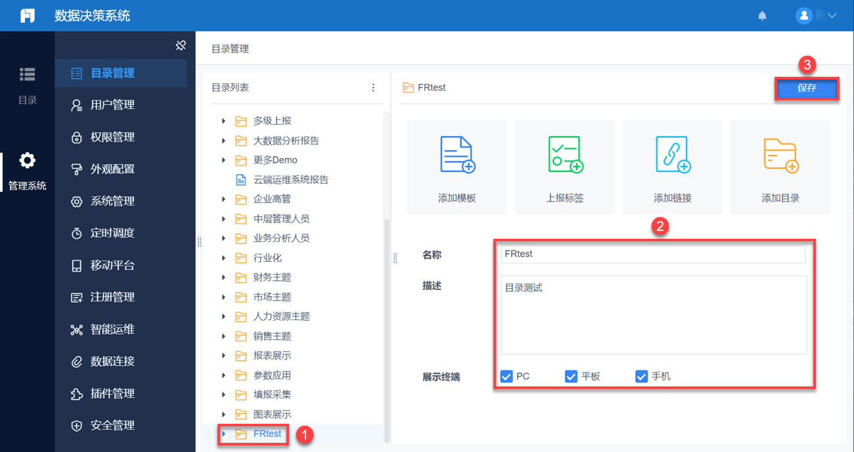Click the 多级上报 folder icon

pyautogui.click(x=240, y=121)
